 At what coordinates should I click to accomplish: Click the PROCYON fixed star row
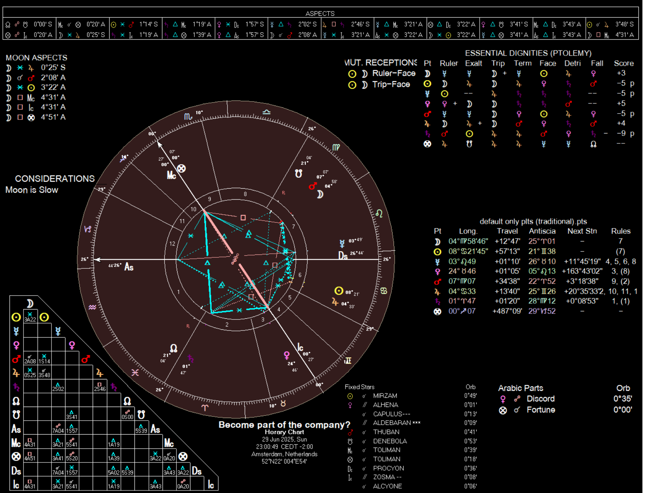point(412,468)
